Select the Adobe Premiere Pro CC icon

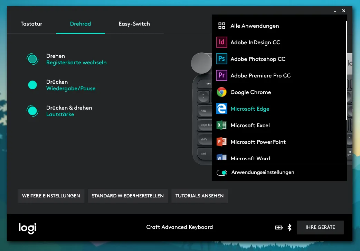coord(221,75)
